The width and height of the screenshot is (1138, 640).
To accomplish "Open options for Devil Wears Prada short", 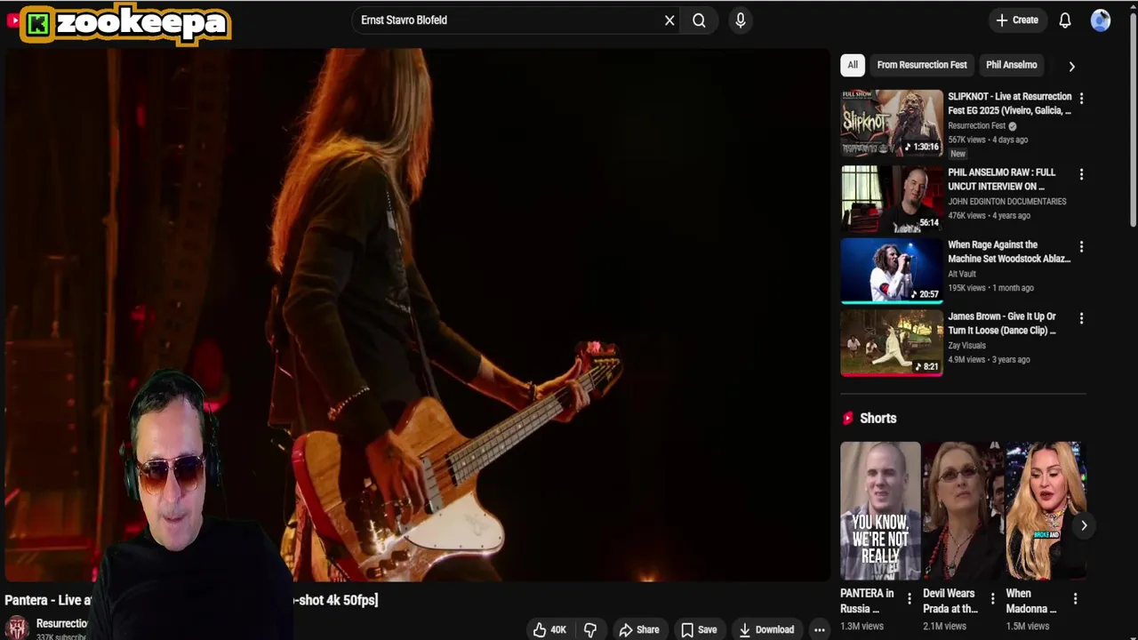I will 991,599.
